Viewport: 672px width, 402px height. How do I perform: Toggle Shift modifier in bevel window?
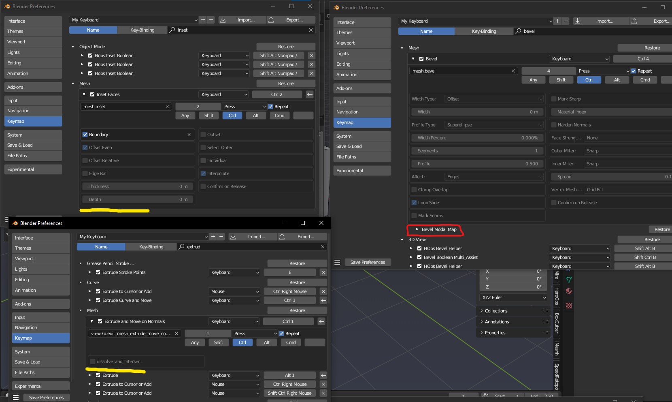[x=561, y=80]
